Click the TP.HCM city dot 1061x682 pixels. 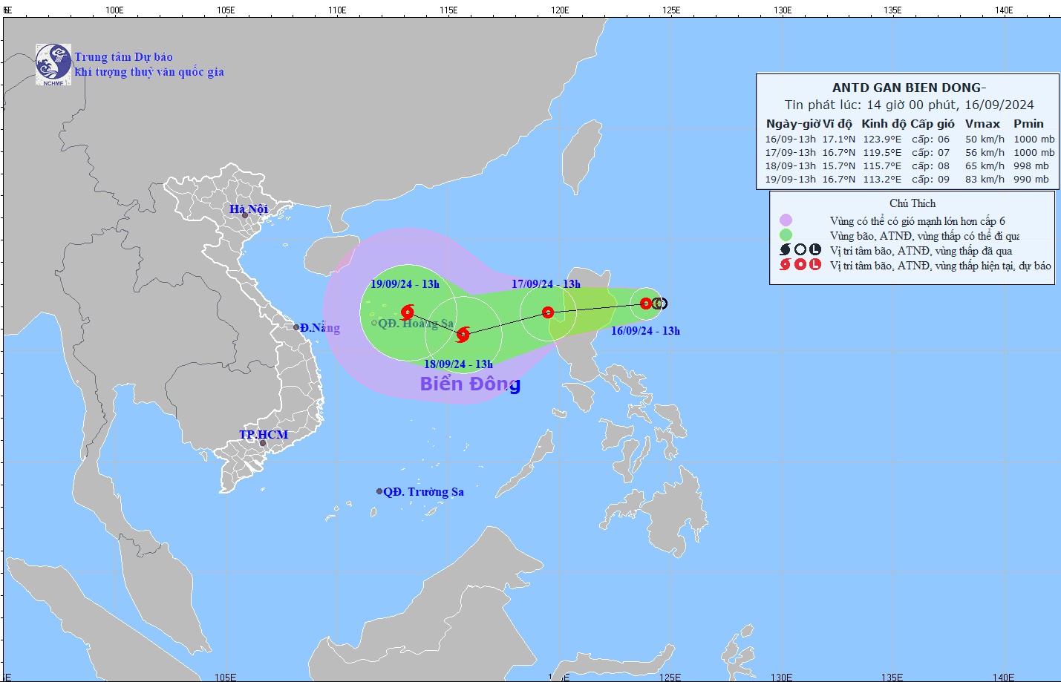[263, 443]
